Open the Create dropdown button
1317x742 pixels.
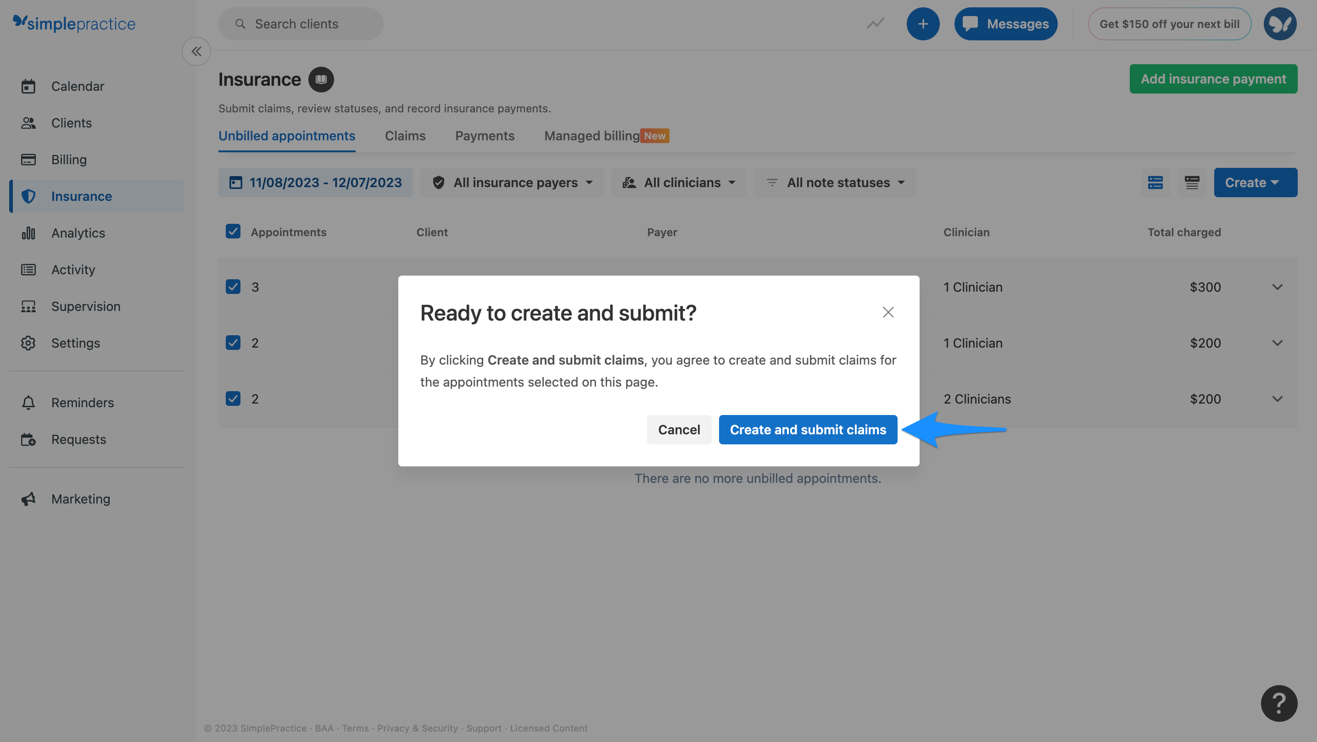1255,183
